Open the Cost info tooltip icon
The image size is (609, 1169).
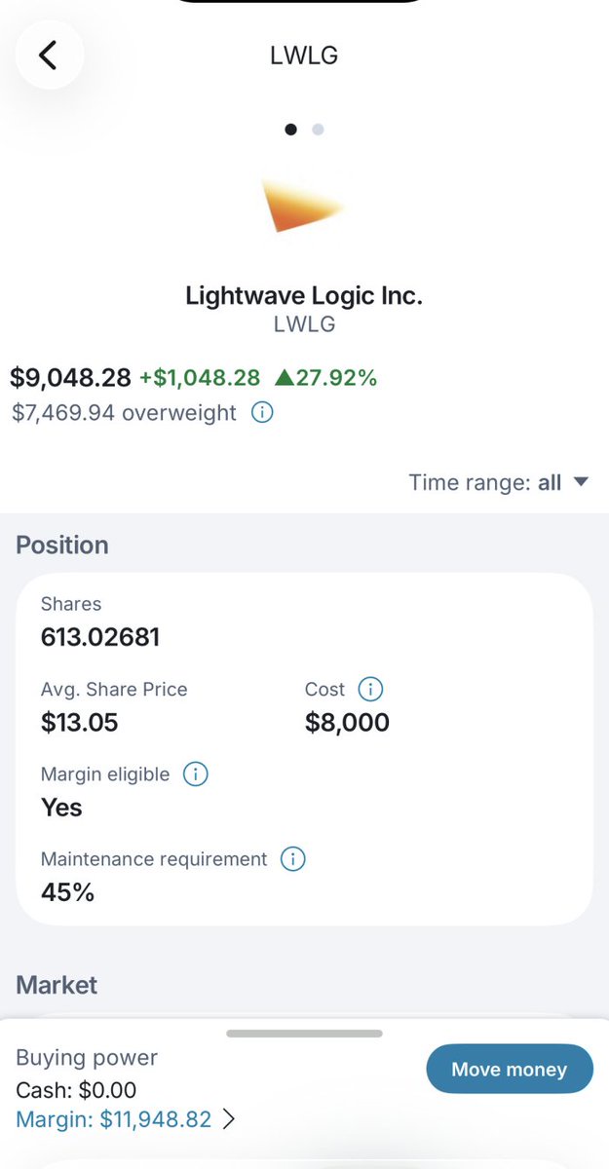click(370, 690)
